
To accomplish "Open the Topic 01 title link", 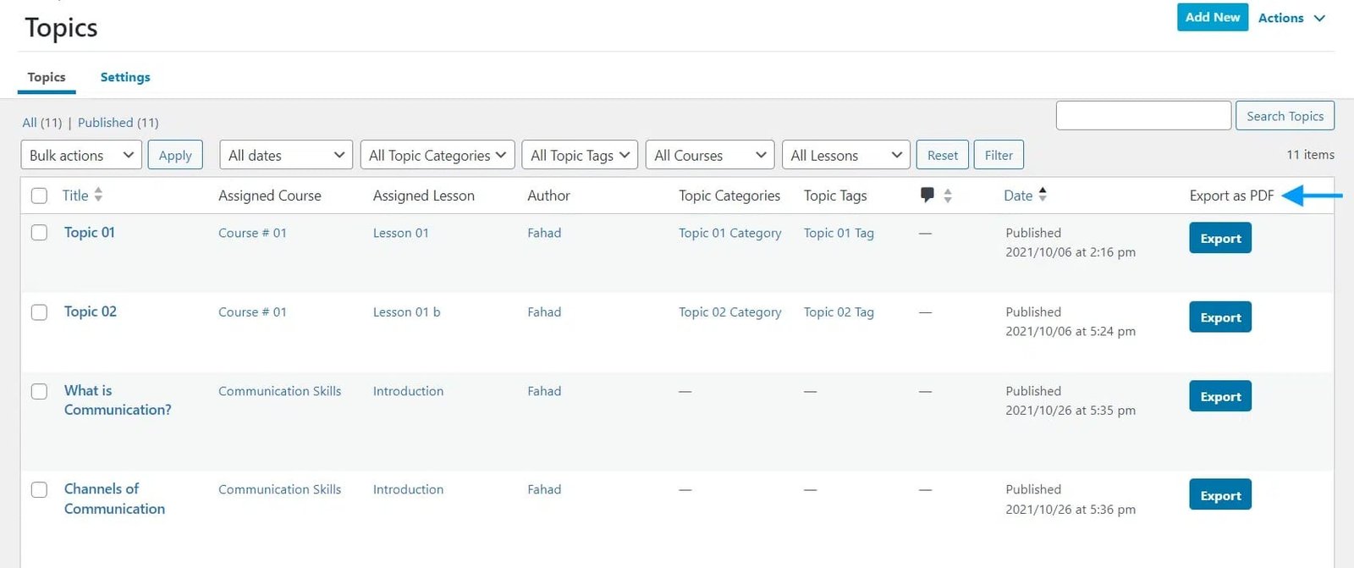I will (x=90, y=232).
